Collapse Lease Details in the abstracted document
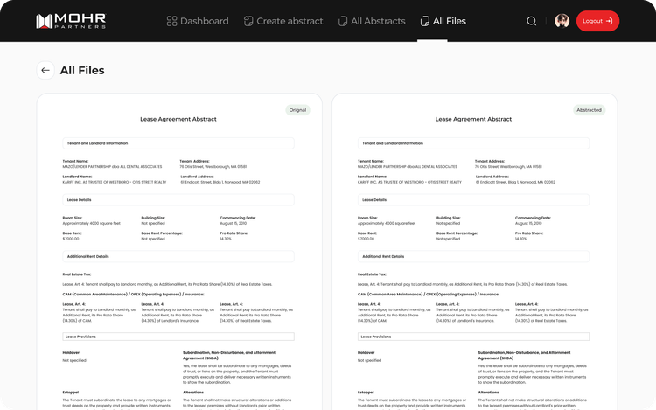This screenshot has height=410, width=656. pos(473,200)
